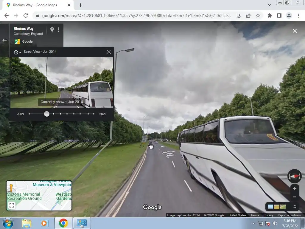The width and height of the screenshot is (305, 229).
Task: Open the Privacy link
Action: click(268, 215)
